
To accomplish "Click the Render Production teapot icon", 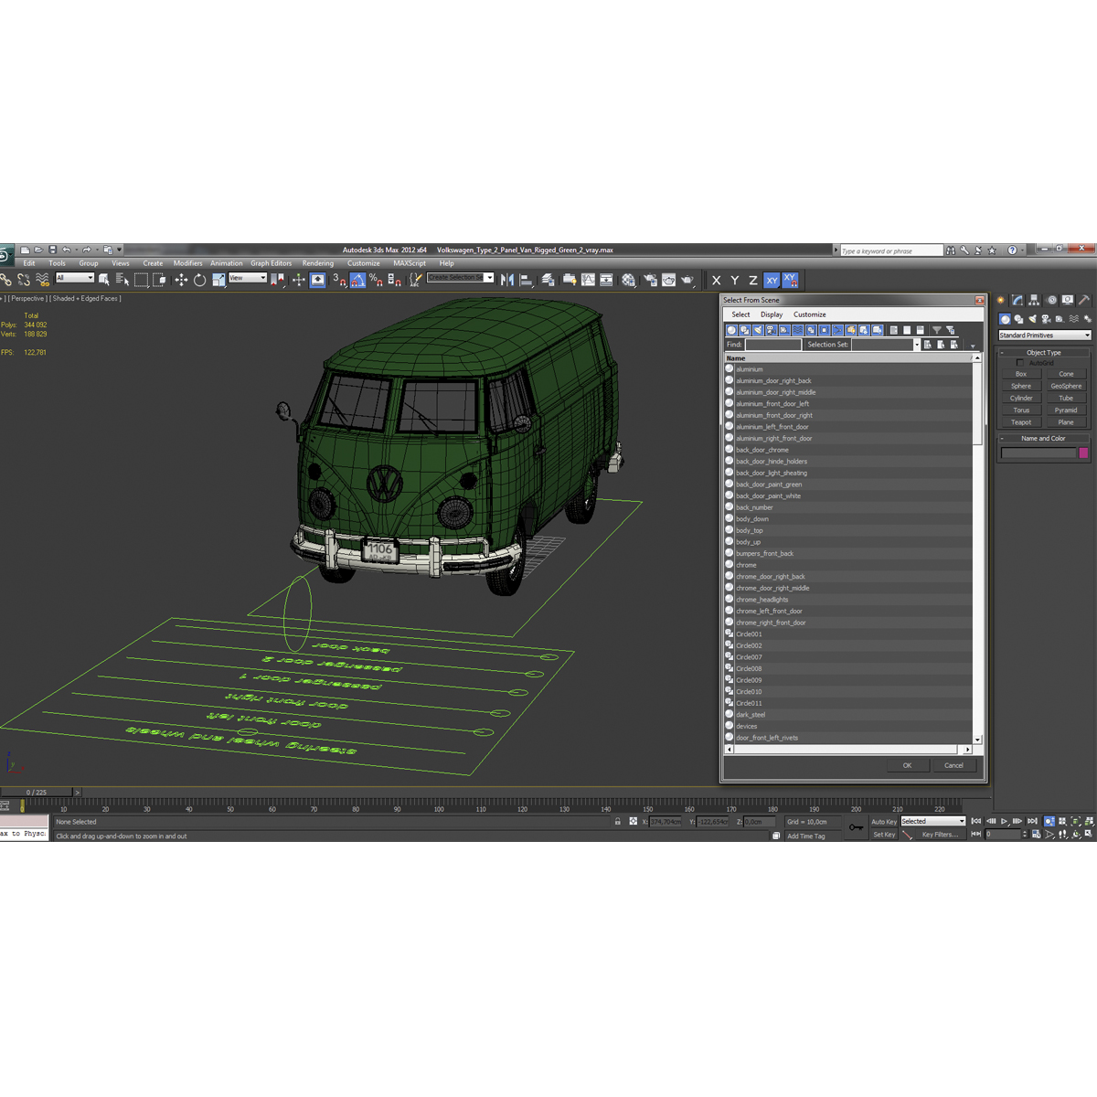I will pos(687,280).
